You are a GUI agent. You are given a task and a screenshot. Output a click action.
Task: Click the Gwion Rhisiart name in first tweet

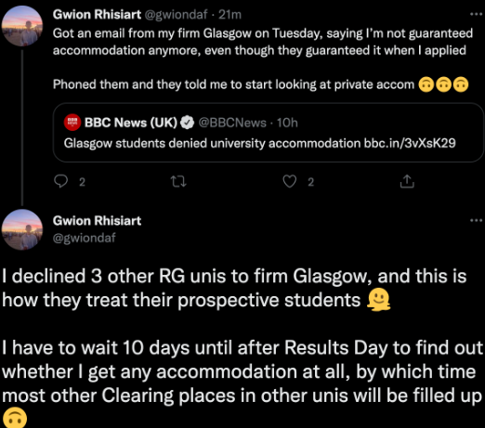(x=97, y=15)
